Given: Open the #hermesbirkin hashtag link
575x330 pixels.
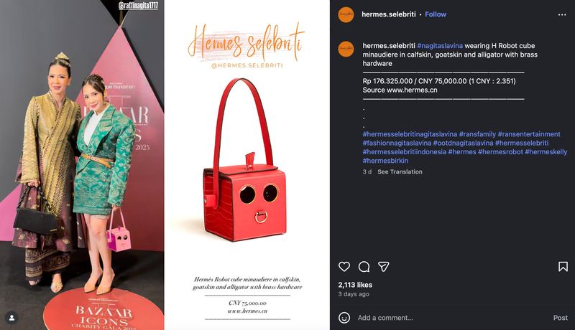Looking at the screenshot, I should pyautogui.click(x=385, y=161).
